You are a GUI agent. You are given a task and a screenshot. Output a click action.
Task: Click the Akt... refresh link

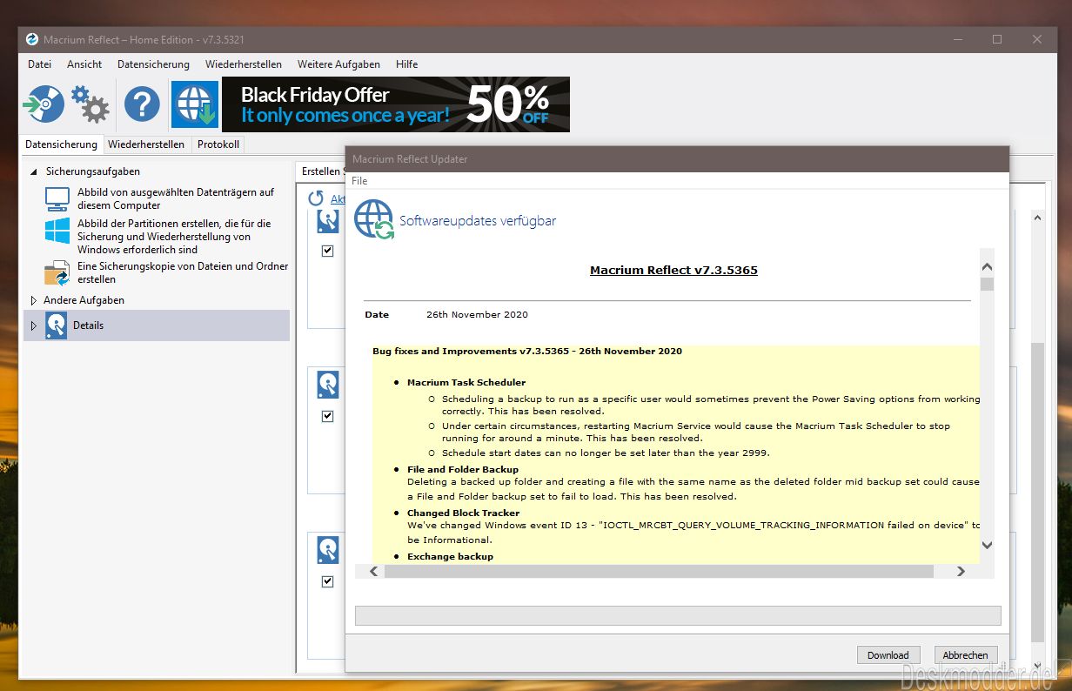tap(338, 199)
